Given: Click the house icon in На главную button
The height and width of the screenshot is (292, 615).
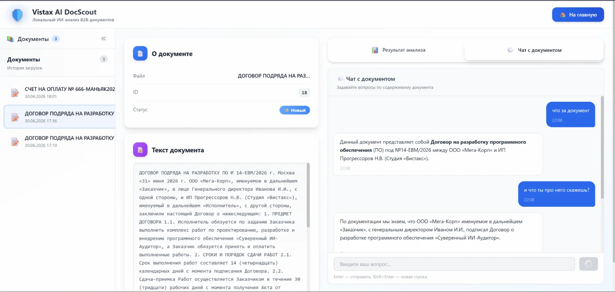Looking at the screenshot, I should 563,15.
